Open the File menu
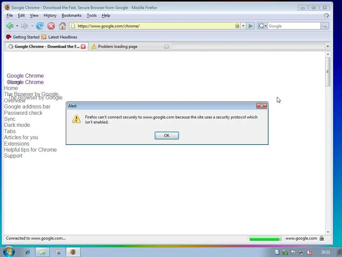Viewport: 342px width, 257px height. coord(10,15)
